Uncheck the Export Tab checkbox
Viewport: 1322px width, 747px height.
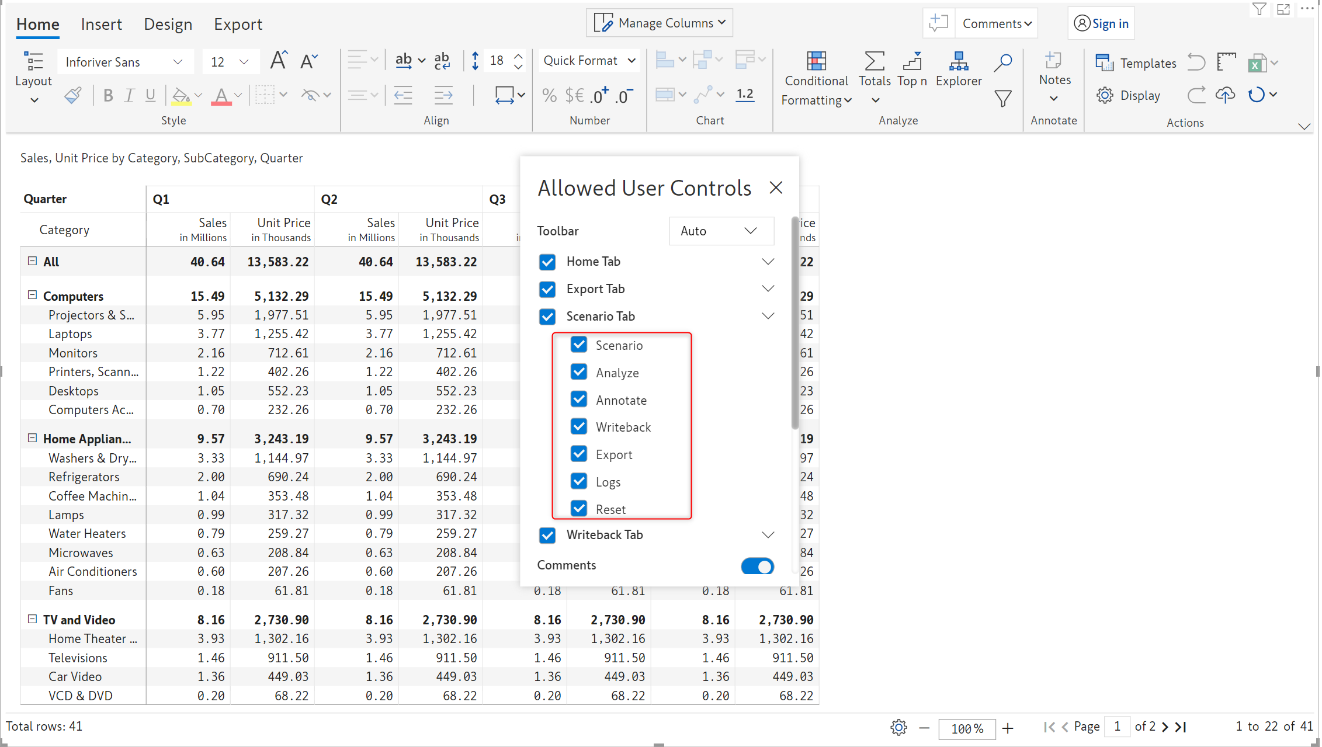tap(547, 289)
